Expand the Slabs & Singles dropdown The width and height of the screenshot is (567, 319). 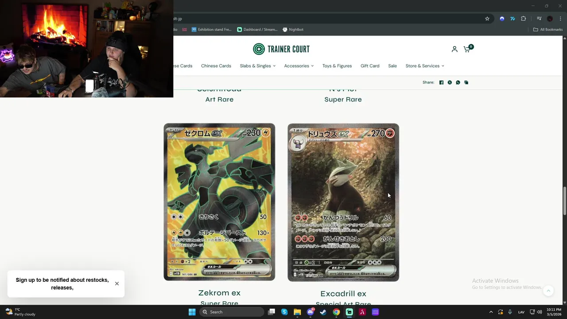coord(257,66)
